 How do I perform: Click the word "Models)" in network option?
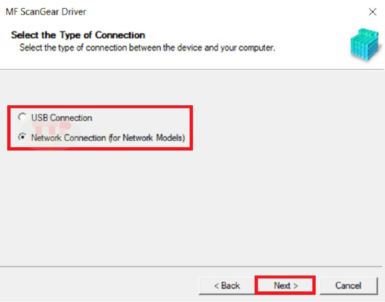pos(171,138)
